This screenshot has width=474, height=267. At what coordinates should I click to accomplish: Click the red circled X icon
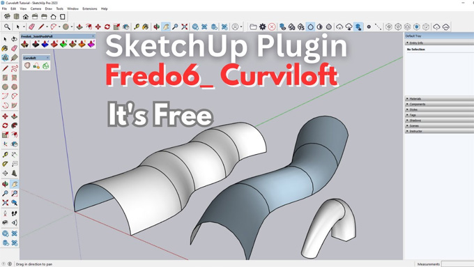coord(272,27)
